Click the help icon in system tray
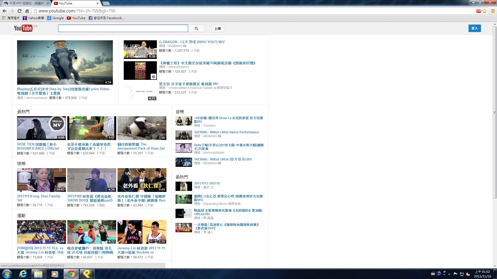Image resolution: width=497 pixels, height=279 pixels. click(439, 273)
